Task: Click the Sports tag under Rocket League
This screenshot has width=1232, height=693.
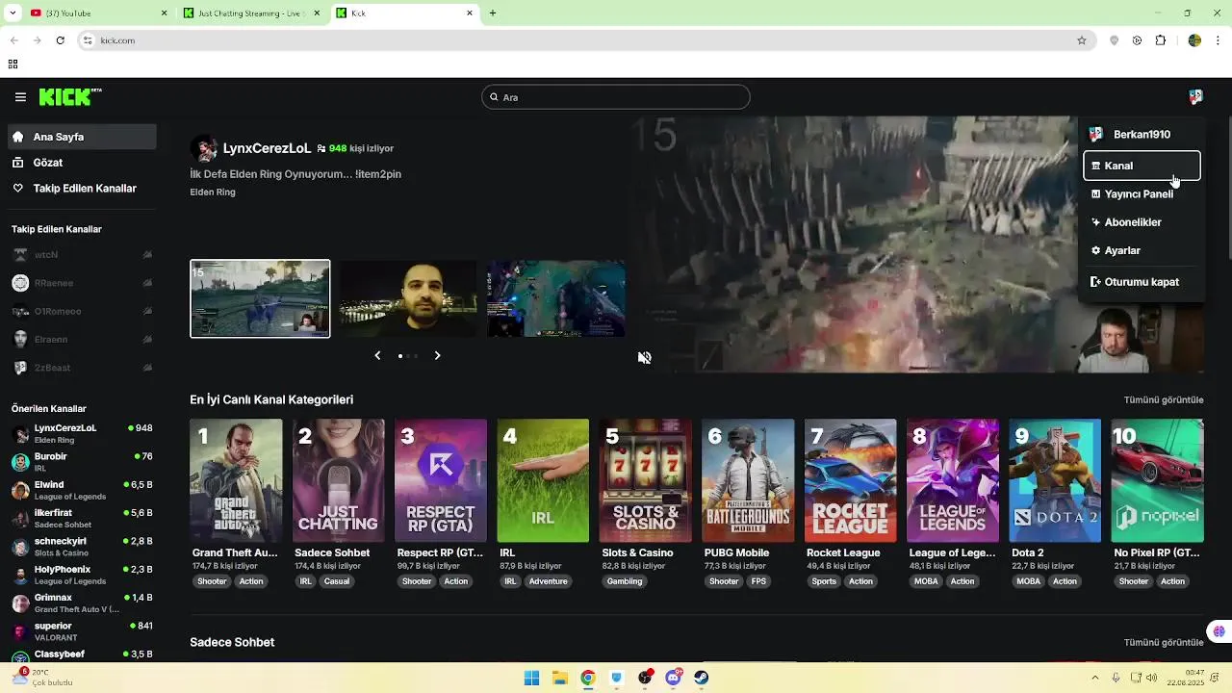Action: pos(824,581)
